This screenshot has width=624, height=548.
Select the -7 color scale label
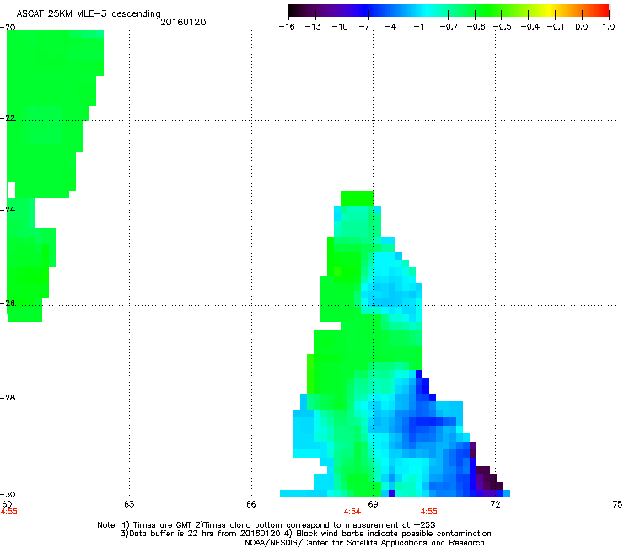point(364,27)
